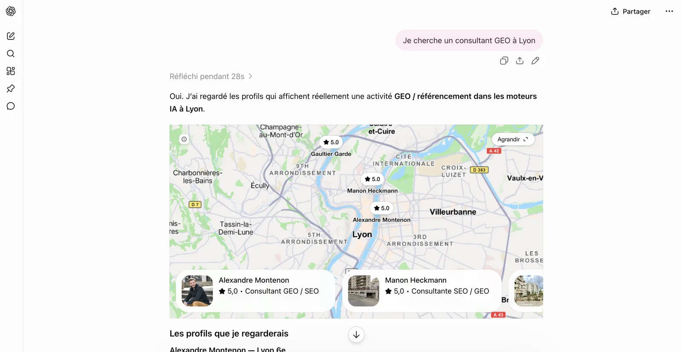Click 'Alexandre Montenon' card name

(254, 280)
